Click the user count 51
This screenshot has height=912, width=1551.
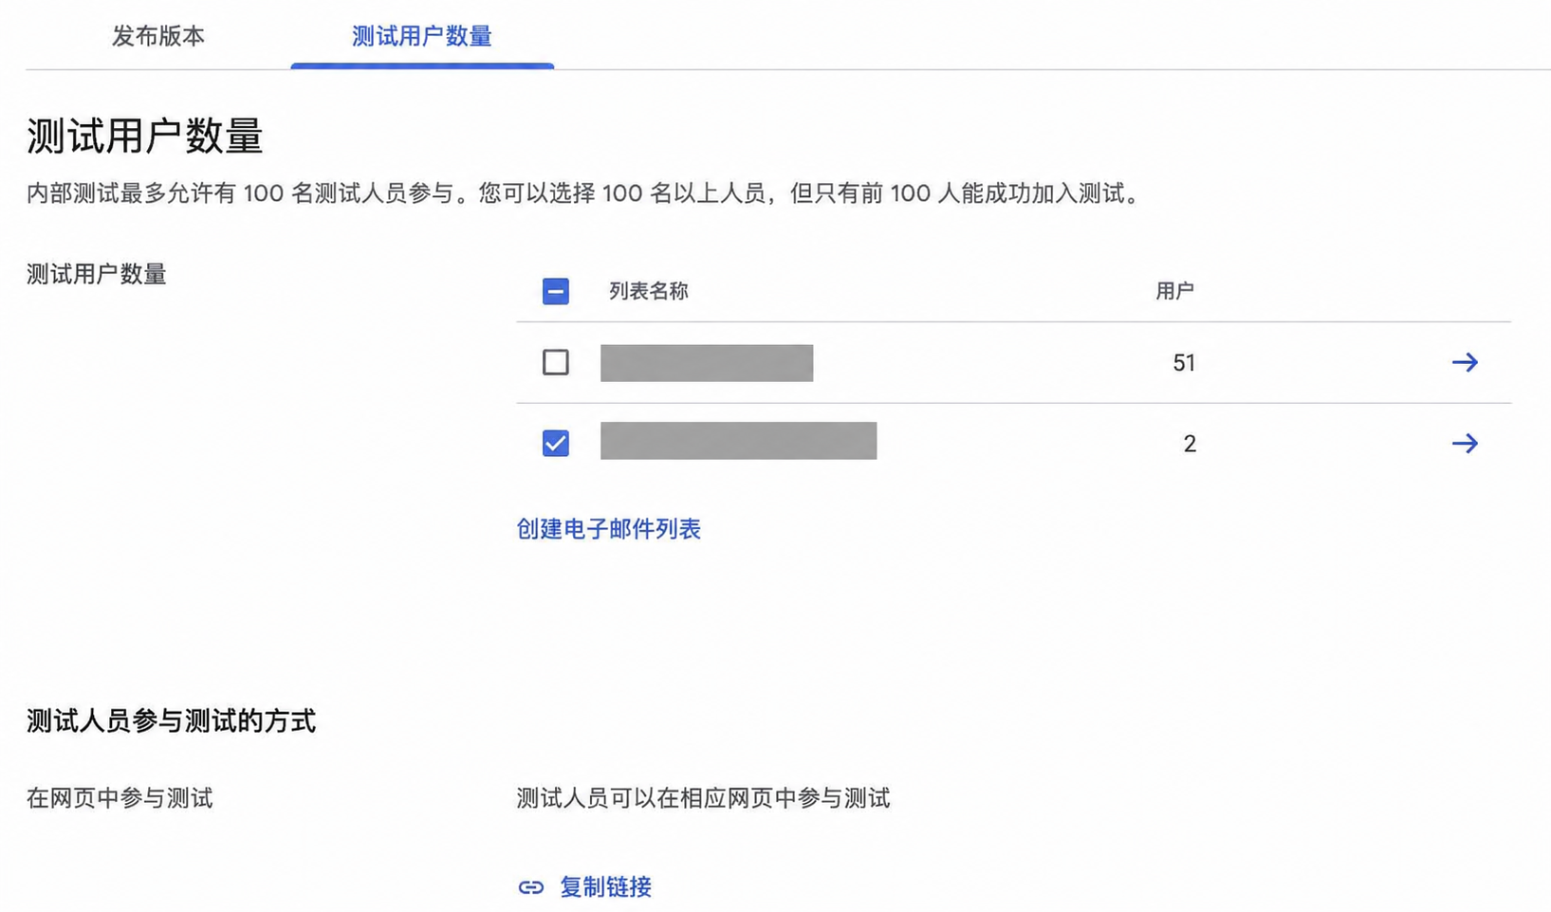(x=1184, y=363)
